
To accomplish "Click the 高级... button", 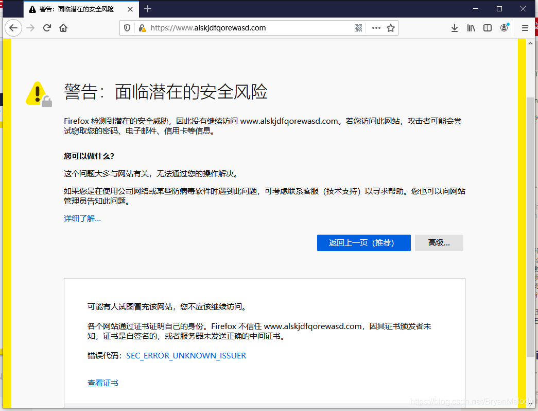I will [x=439, y=242].
